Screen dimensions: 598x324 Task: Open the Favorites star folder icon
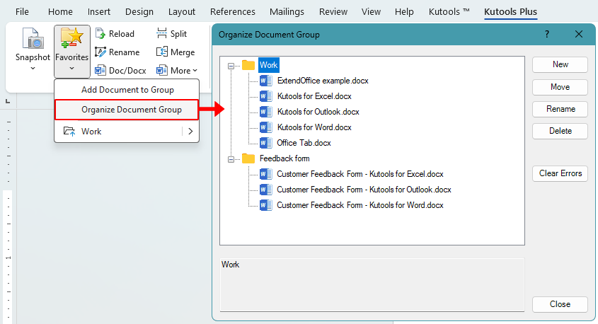point(71,38)
